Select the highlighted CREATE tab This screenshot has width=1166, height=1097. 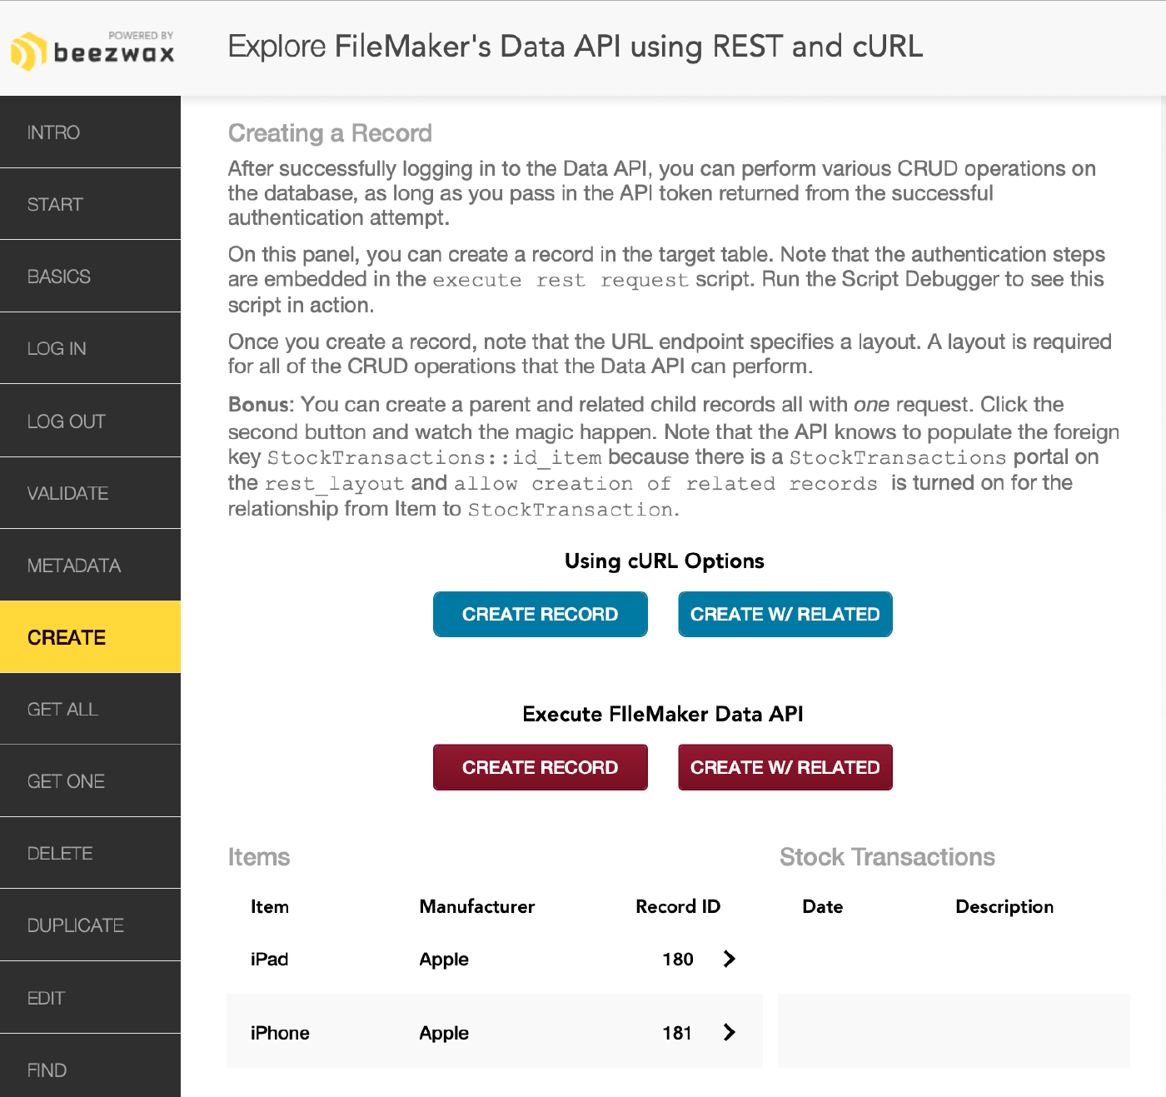pos(90,637)
